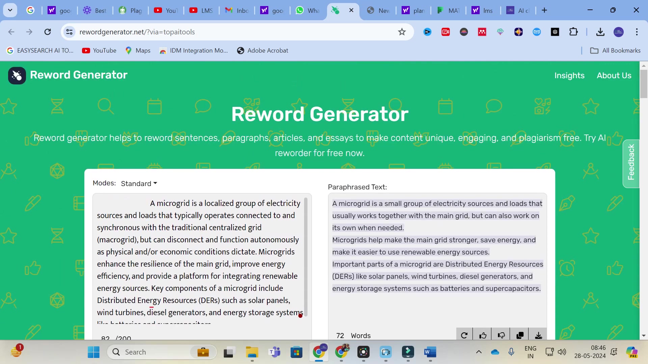Switch to the WhatsApp tab
The image size is (648, 364).
point(307,10)
